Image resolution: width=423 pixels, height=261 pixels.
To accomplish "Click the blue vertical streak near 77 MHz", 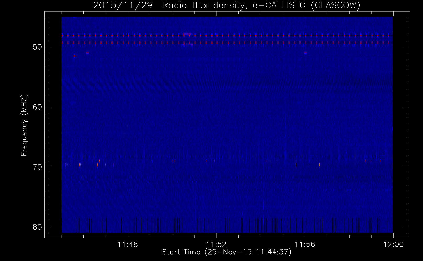I will (x=264, y=205).
